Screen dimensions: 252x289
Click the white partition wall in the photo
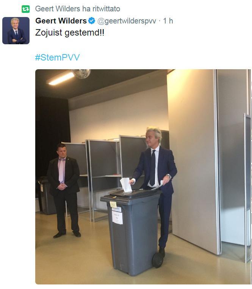click(193, 158)
